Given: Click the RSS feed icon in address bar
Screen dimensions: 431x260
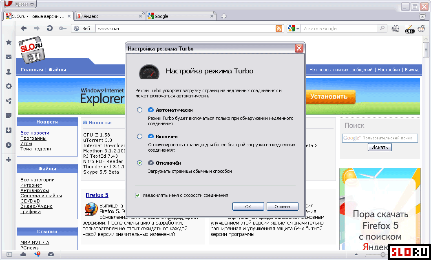Looking at the screenshot, I should pos(279,29).
